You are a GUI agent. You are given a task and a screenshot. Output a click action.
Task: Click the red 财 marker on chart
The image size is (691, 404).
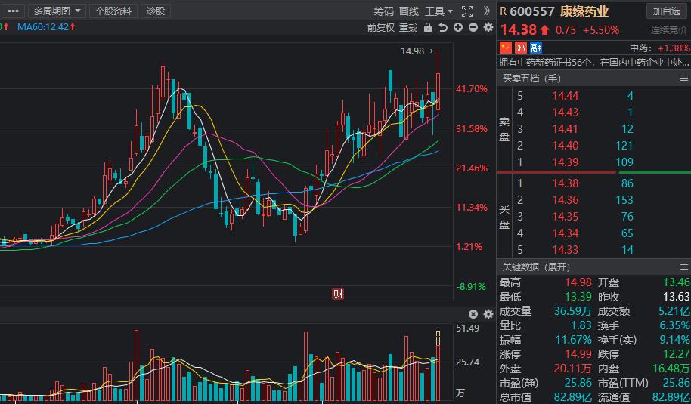[x=338, y=294]
